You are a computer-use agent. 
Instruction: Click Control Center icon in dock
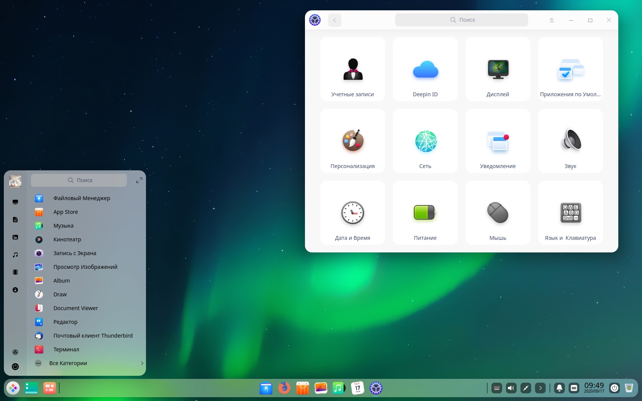(376, 388)
